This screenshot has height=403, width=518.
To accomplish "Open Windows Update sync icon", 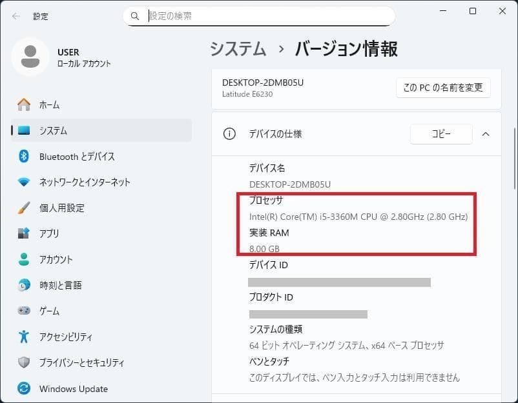I will click(x=24, y=389).
